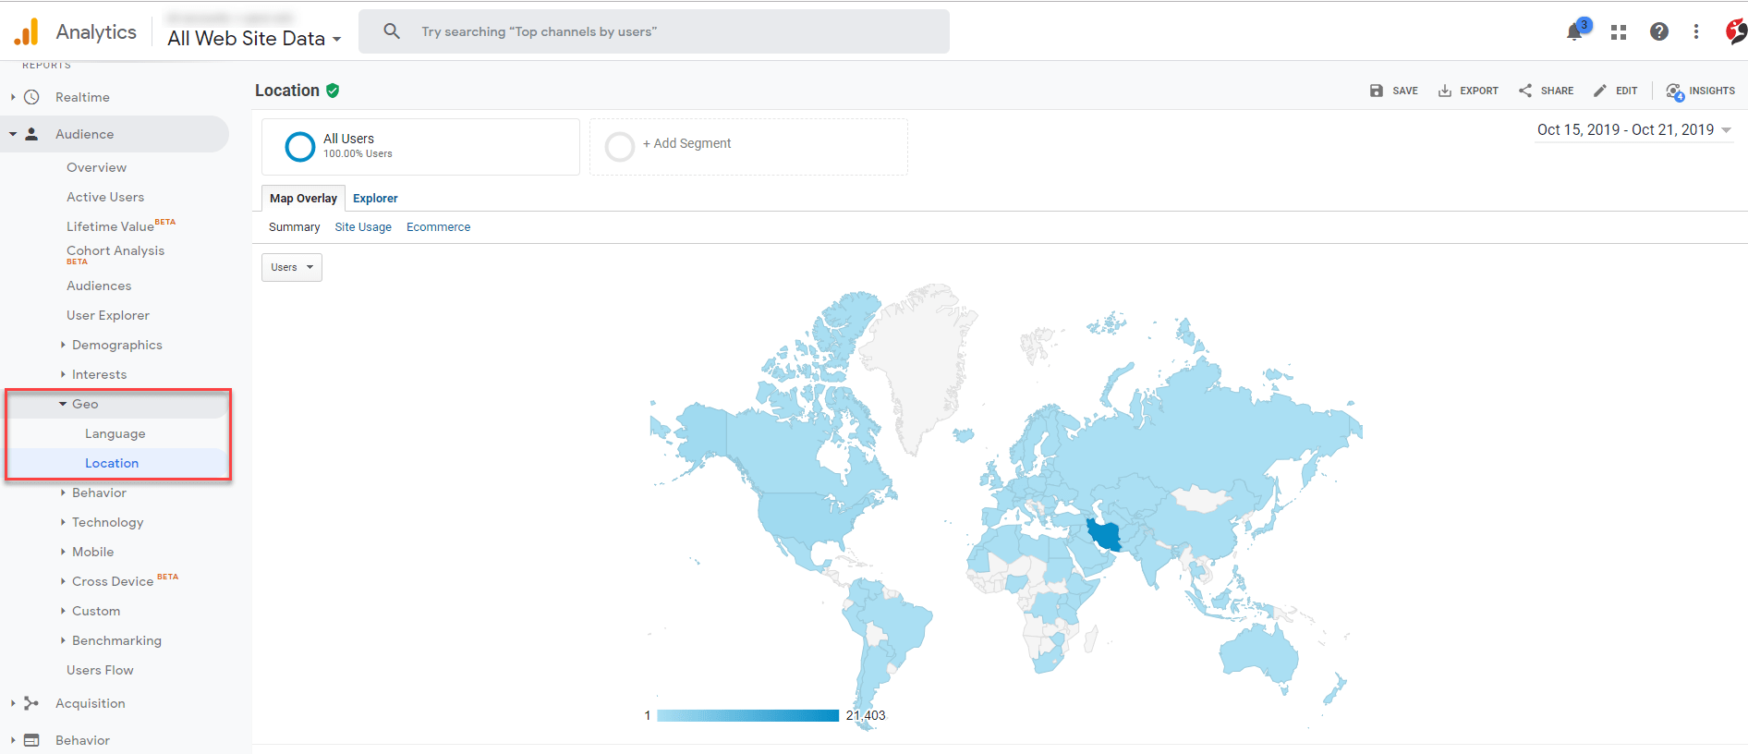Screen dimensions: 1748x754
Task: Expand the Technology submenu
Action: (x=63, y=522)
